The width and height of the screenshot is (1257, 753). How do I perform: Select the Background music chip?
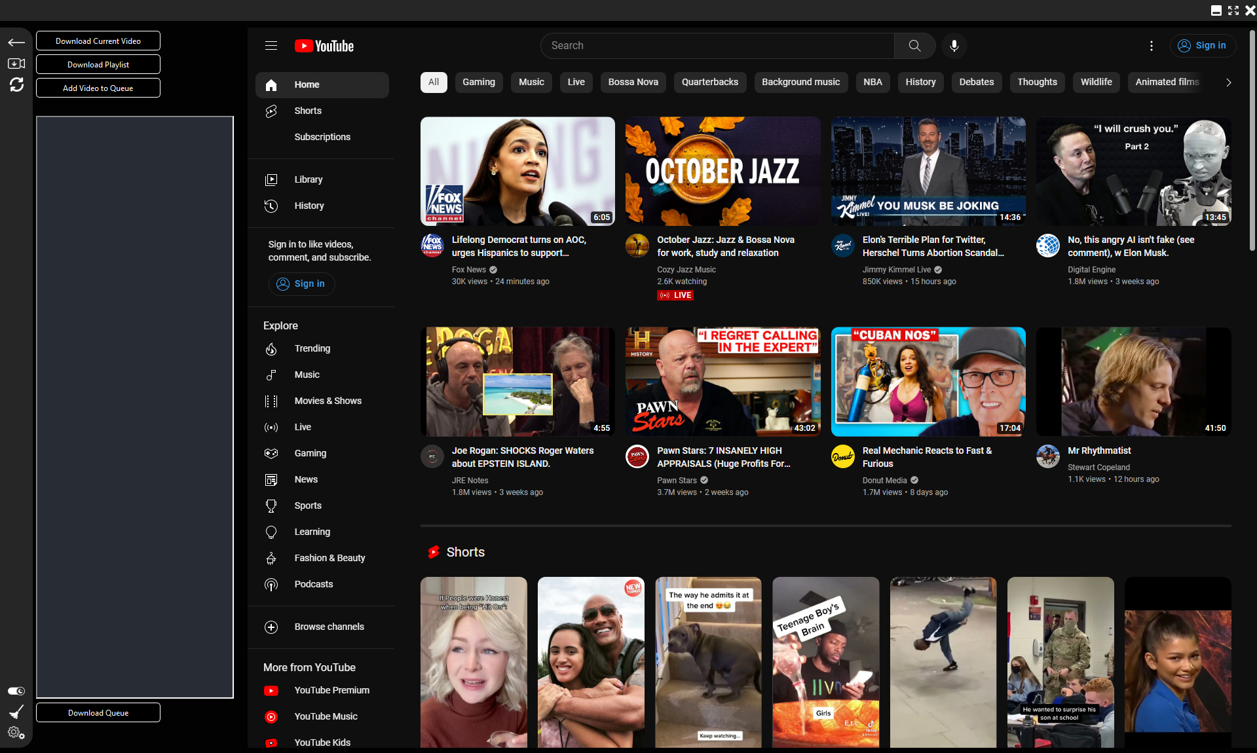pos(800,83)
